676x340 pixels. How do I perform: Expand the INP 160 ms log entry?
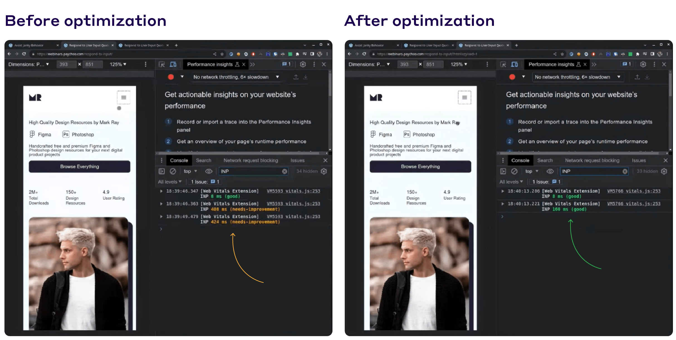pyautogui.click(x=503, y=204)
